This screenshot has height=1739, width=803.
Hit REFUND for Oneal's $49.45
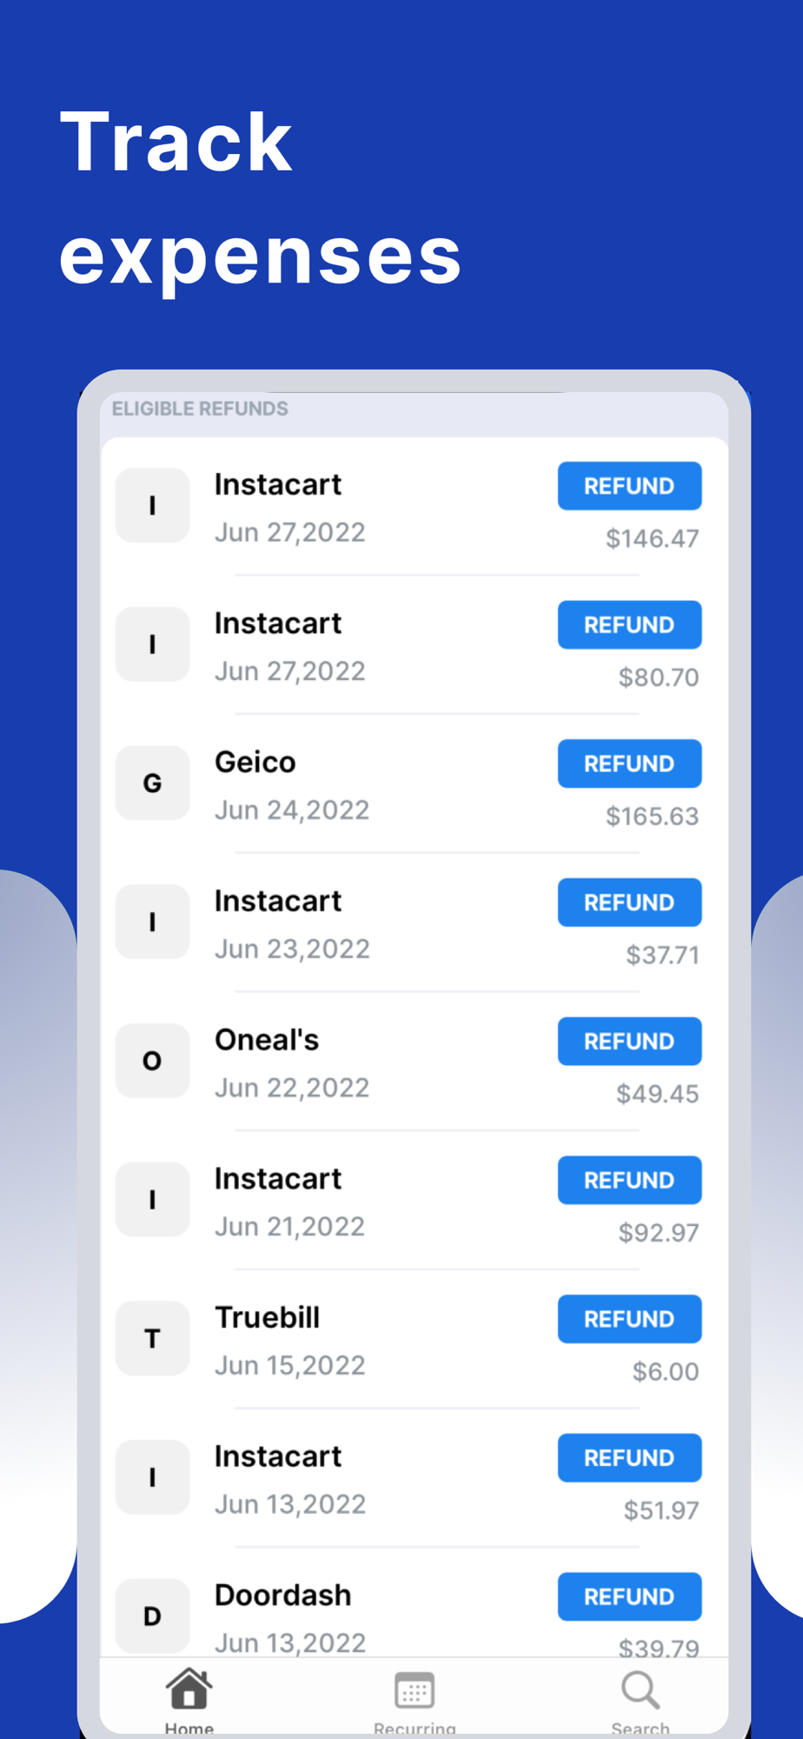tap(629, 1041)
